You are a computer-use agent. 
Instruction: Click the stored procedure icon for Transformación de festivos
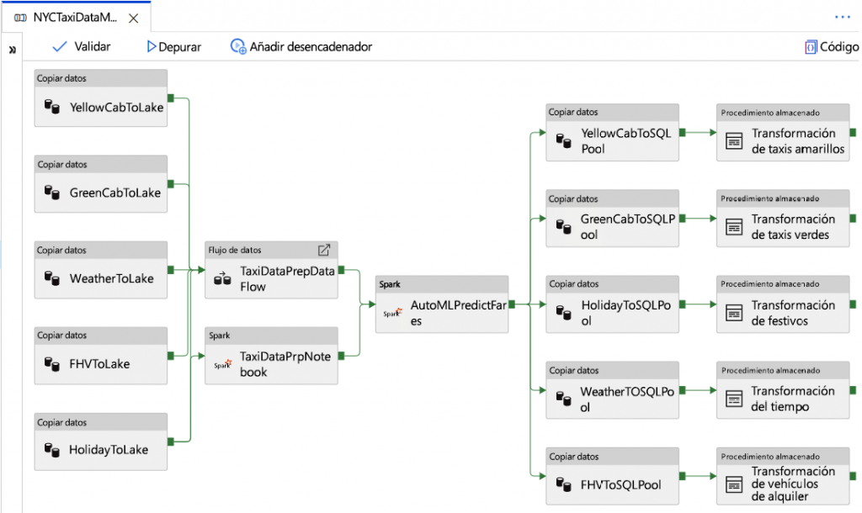pyautogui.click(x=734, y=313)
